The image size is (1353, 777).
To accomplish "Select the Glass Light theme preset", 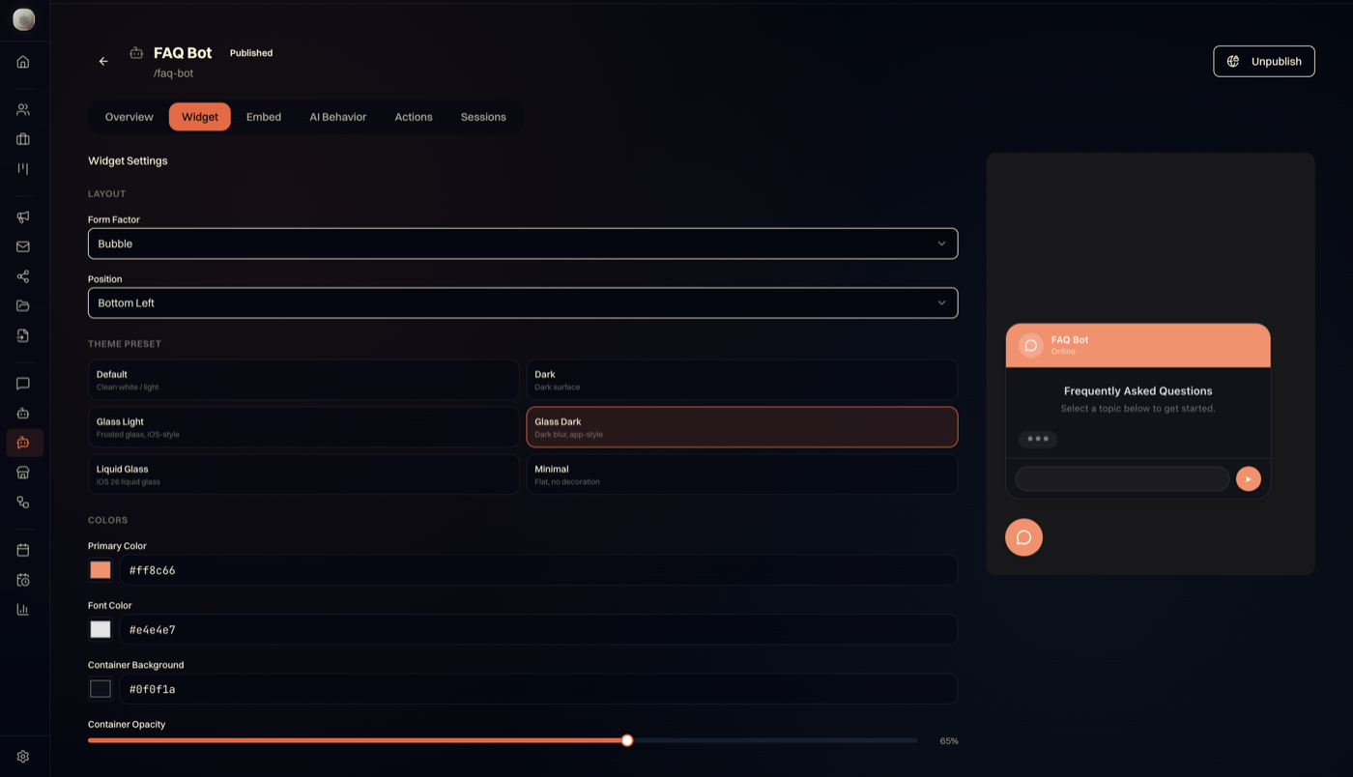I will [303, 427].
